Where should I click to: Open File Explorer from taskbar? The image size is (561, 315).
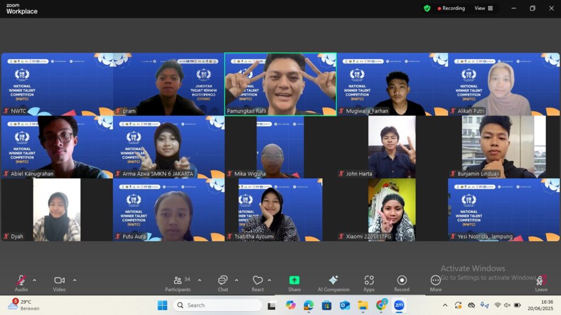363,305
